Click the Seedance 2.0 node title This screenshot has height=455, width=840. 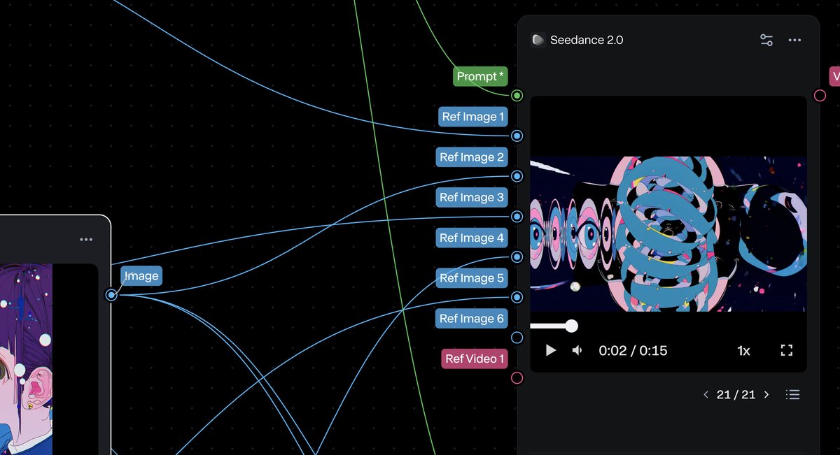[587, 40]
